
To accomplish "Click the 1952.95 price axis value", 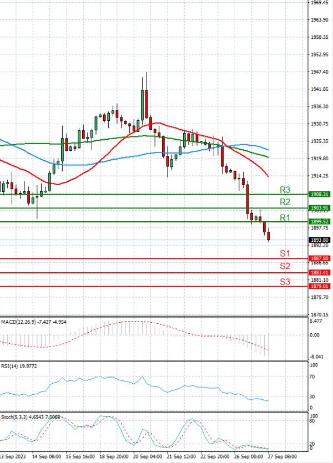I will tap(320, 55).
